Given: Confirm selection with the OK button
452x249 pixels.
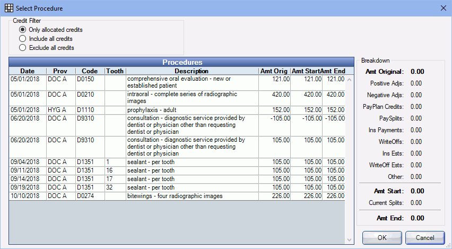Looking at the screenshot, I should coord(382,238).
